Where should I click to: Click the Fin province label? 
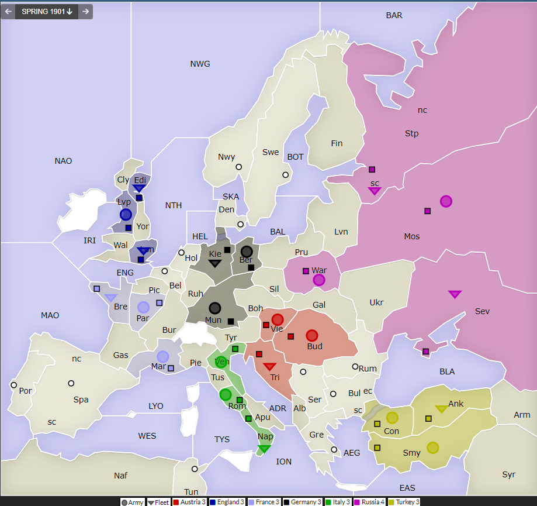point(337,143)
